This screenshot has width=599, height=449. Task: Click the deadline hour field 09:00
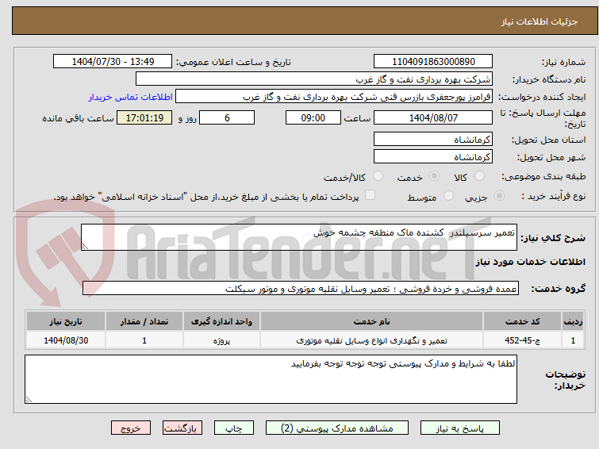point(313,117)
